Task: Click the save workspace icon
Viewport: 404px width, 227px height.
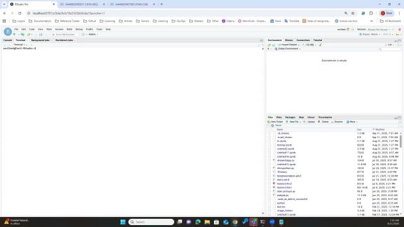Action: (x=273, y=45)
